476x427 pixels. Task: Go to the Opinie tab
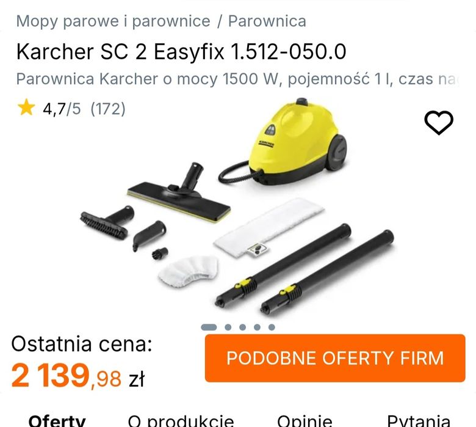305,421
